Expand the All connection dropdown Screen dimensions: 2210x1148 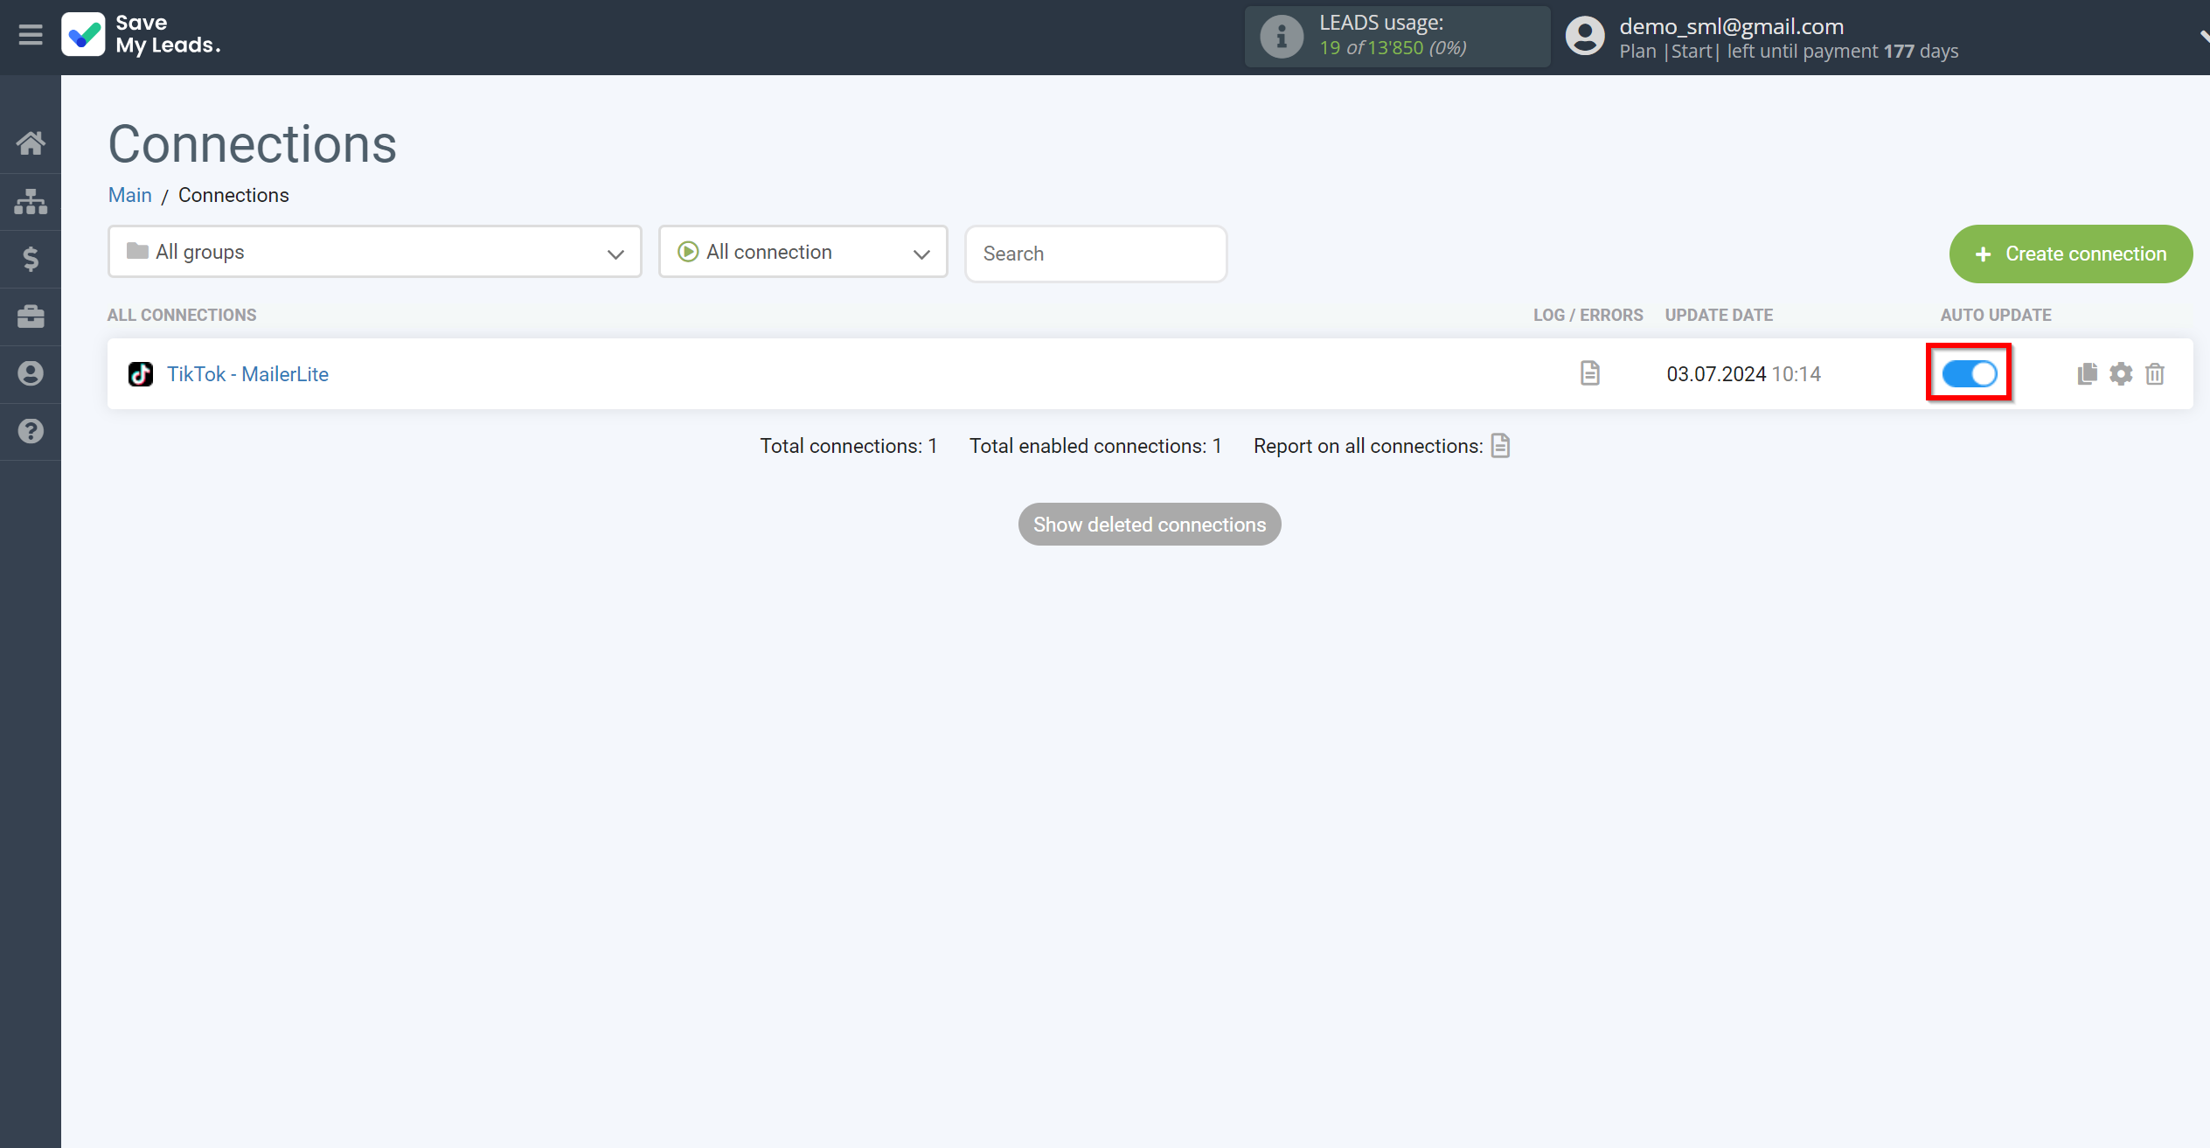pyautogui.click(x=804, y=252)
